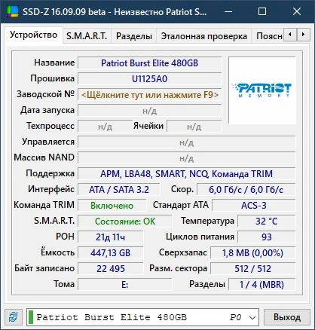Click the Управляется н/д field
The width and height of the screenshot is (315, 330).
click(187, 142)
